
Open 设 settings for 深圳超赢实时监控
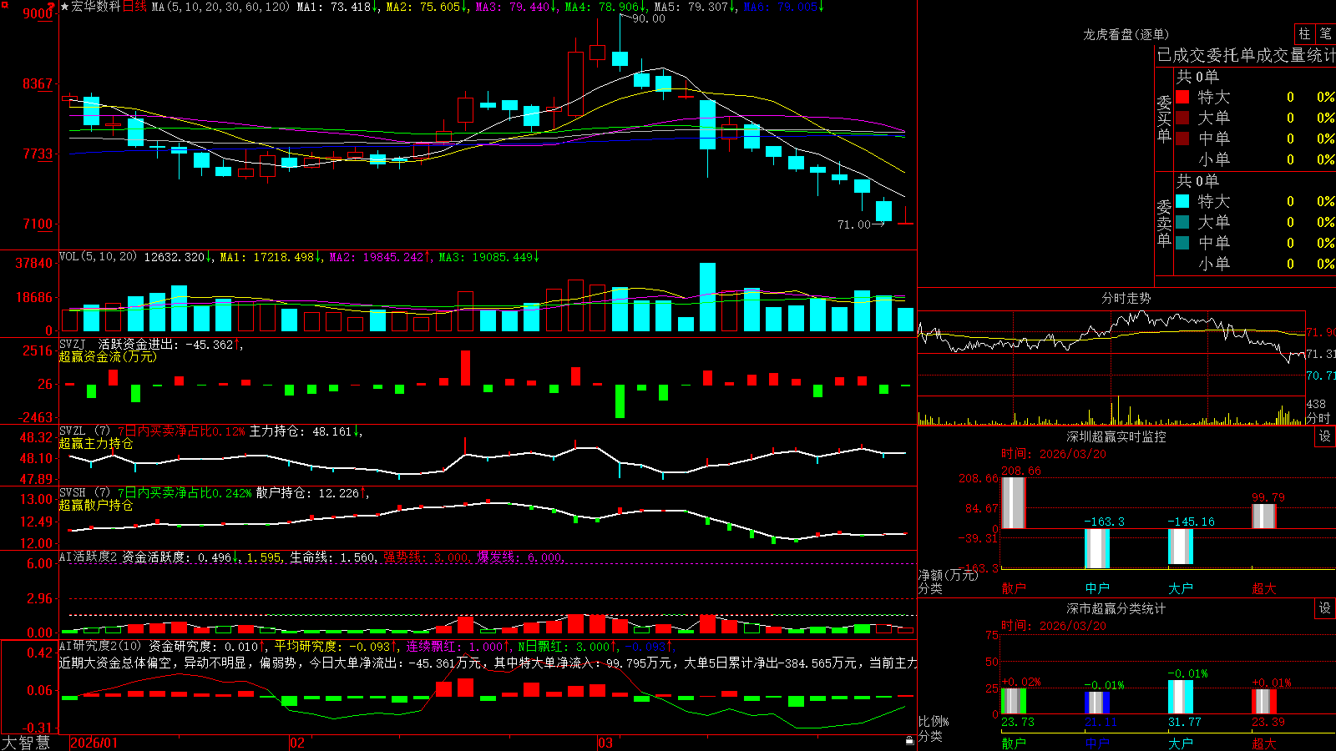(1325, 436)
